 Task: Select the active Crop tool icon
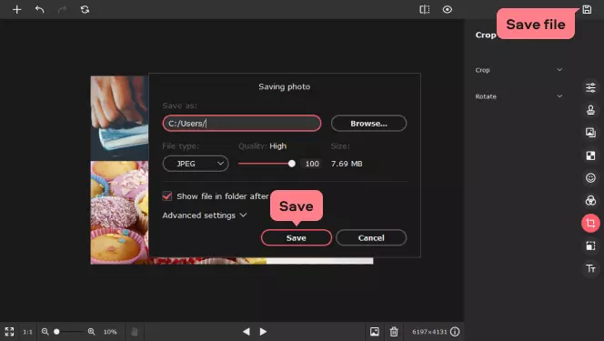[590, 223]
